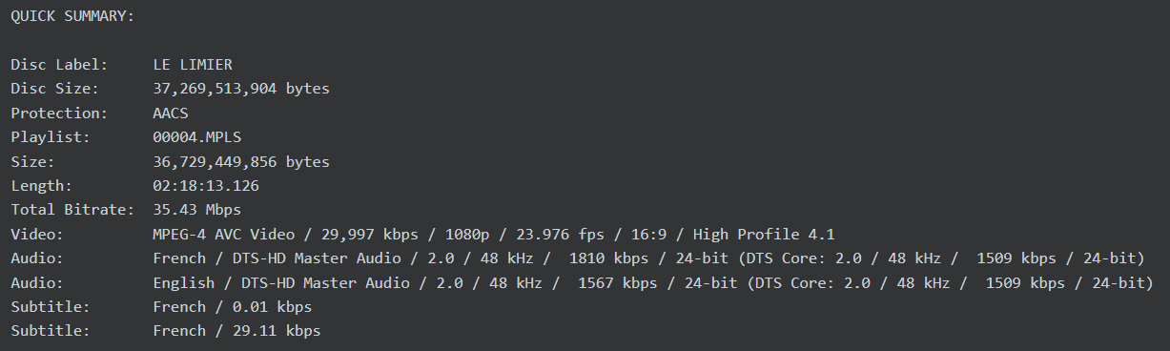Click the Size value 36,729,449,856 bytes
Viewport: 1170px width, 351px height.
(x=241, y=162)
